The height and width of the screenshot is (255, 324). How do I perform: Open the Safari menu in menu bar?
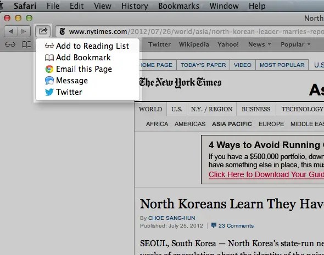[25, 6]
